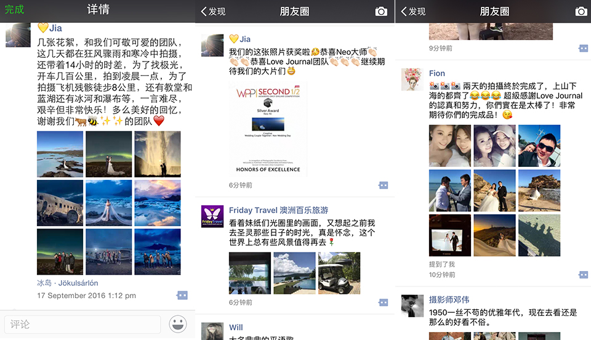
Task: Open comment menu on Jia's award post
Action: (384, 185)
